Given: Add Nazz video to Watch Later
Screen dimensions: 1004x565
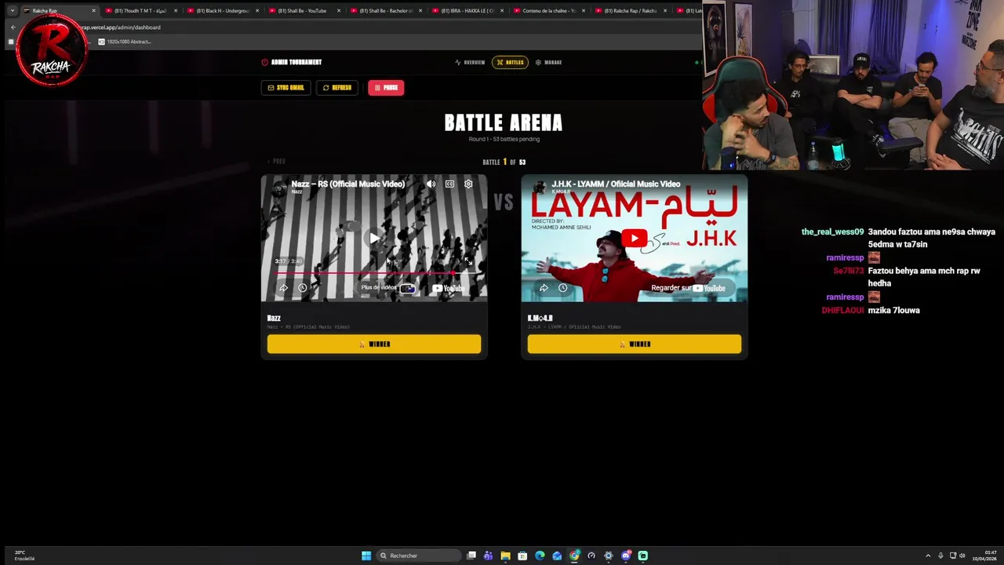Looking at the screenshot, I should (302, 288).
